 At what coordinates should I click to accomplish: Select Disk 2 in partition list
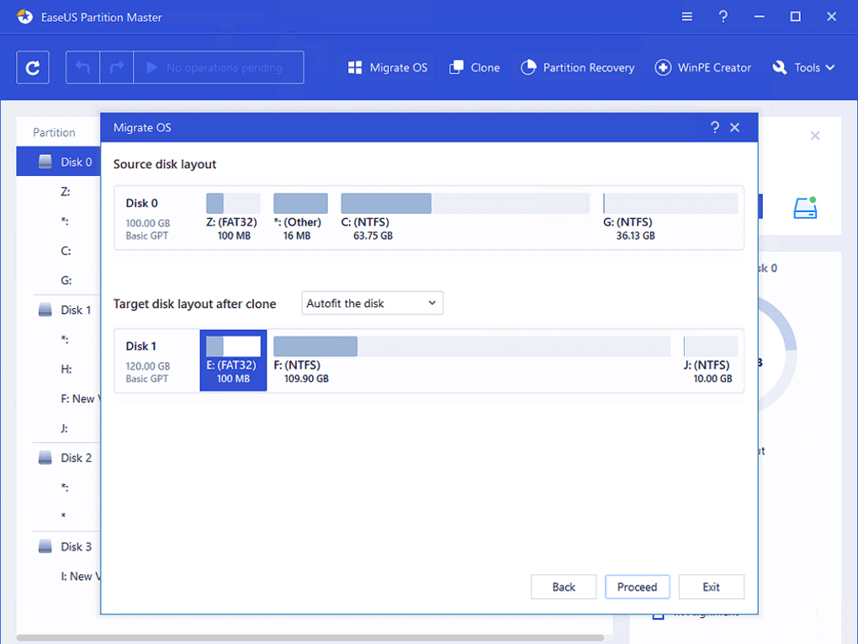pyautogui.click(x=66, y=458)
